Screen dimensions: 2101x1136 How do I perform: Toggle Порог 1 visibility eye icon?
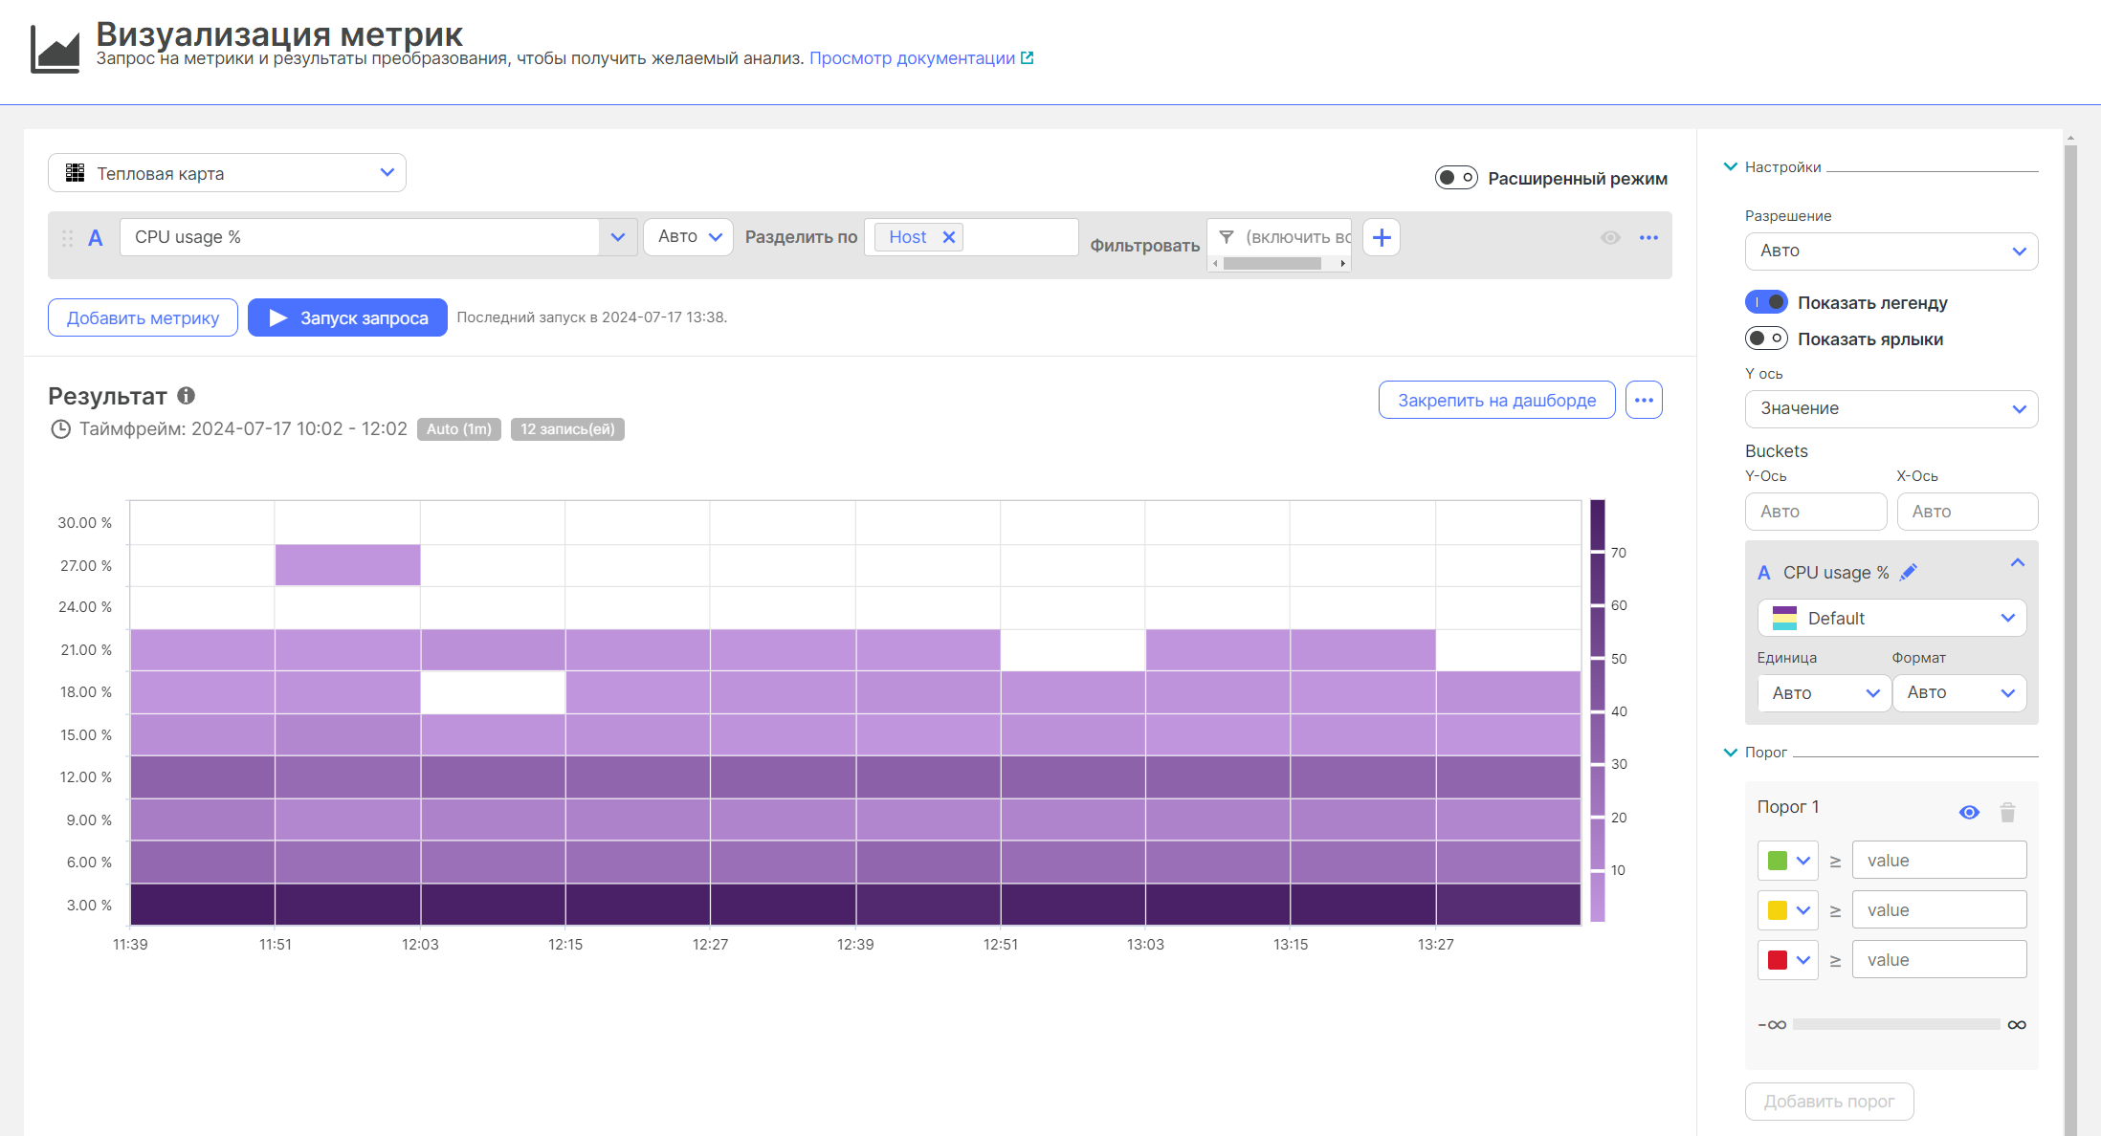tap(1969, 813)
